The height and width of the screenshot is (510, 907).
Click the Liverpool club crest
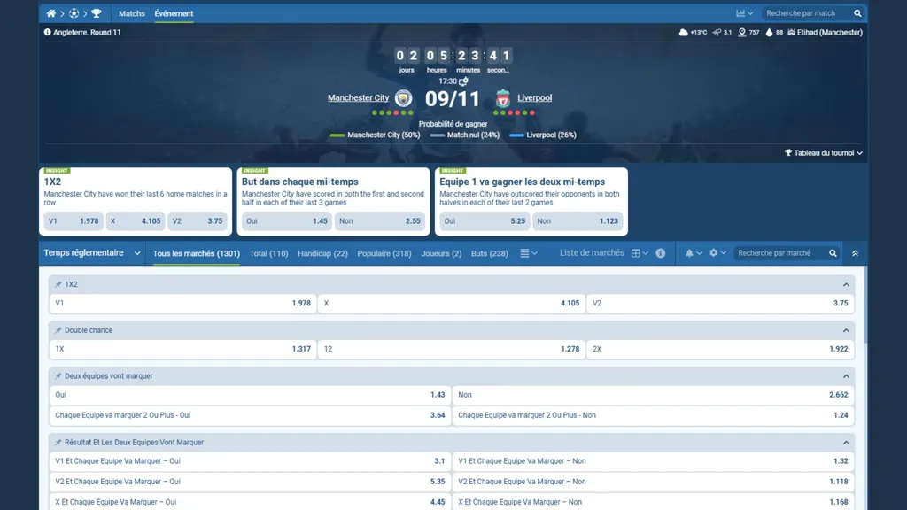click(x=502, y=98)
